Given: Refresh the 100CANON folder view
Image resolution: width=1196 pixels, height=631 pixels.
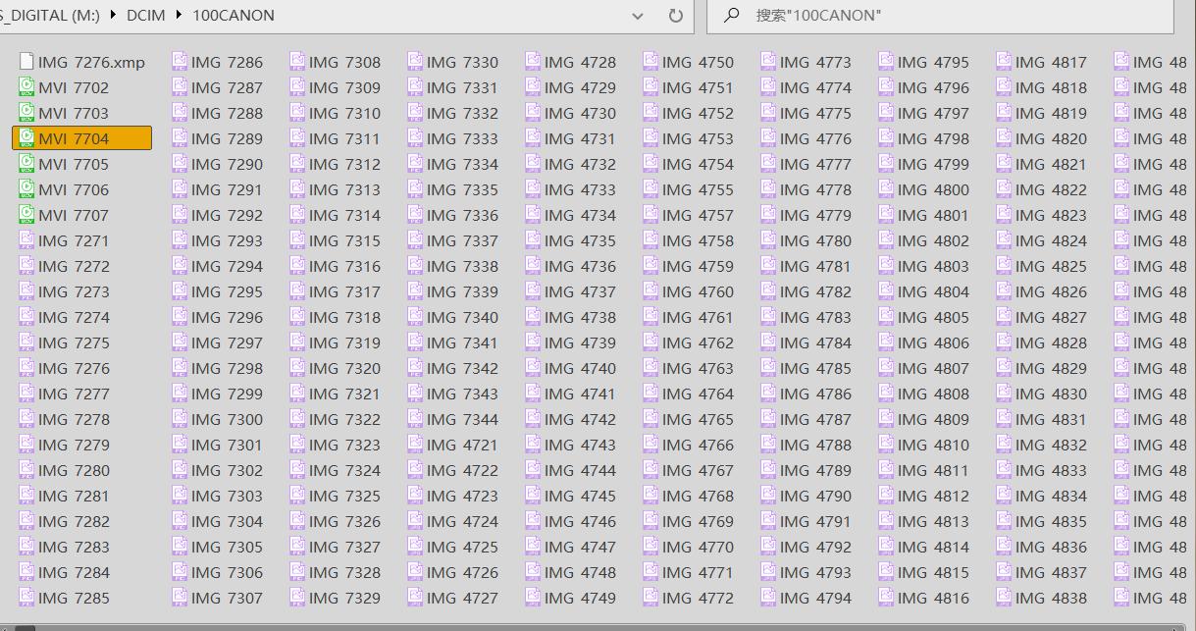Looking at the screenshot, I should tap(675, 16).
